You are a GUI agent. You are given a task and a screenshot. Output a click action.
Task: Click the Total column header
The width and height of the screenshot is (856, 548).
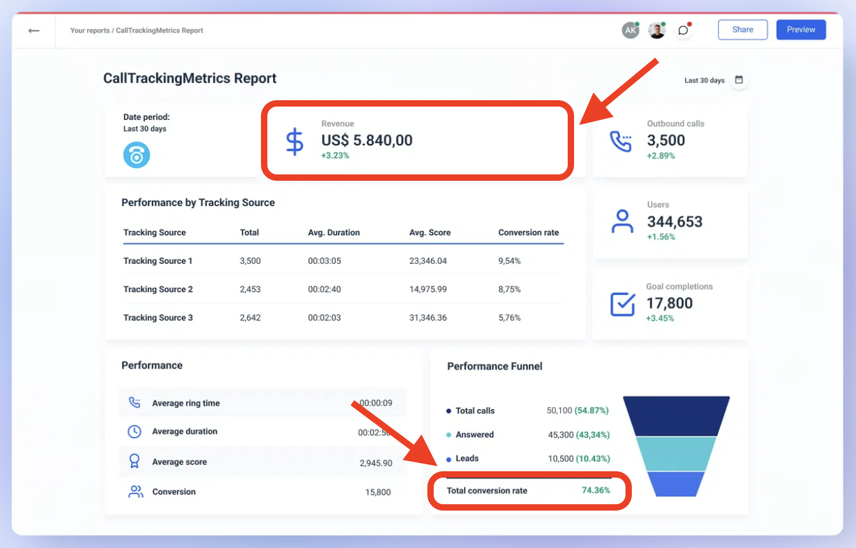coord(250,233)
